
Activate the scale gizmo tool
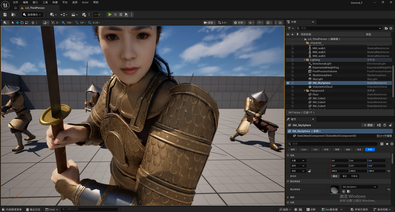tap(27, 23)
